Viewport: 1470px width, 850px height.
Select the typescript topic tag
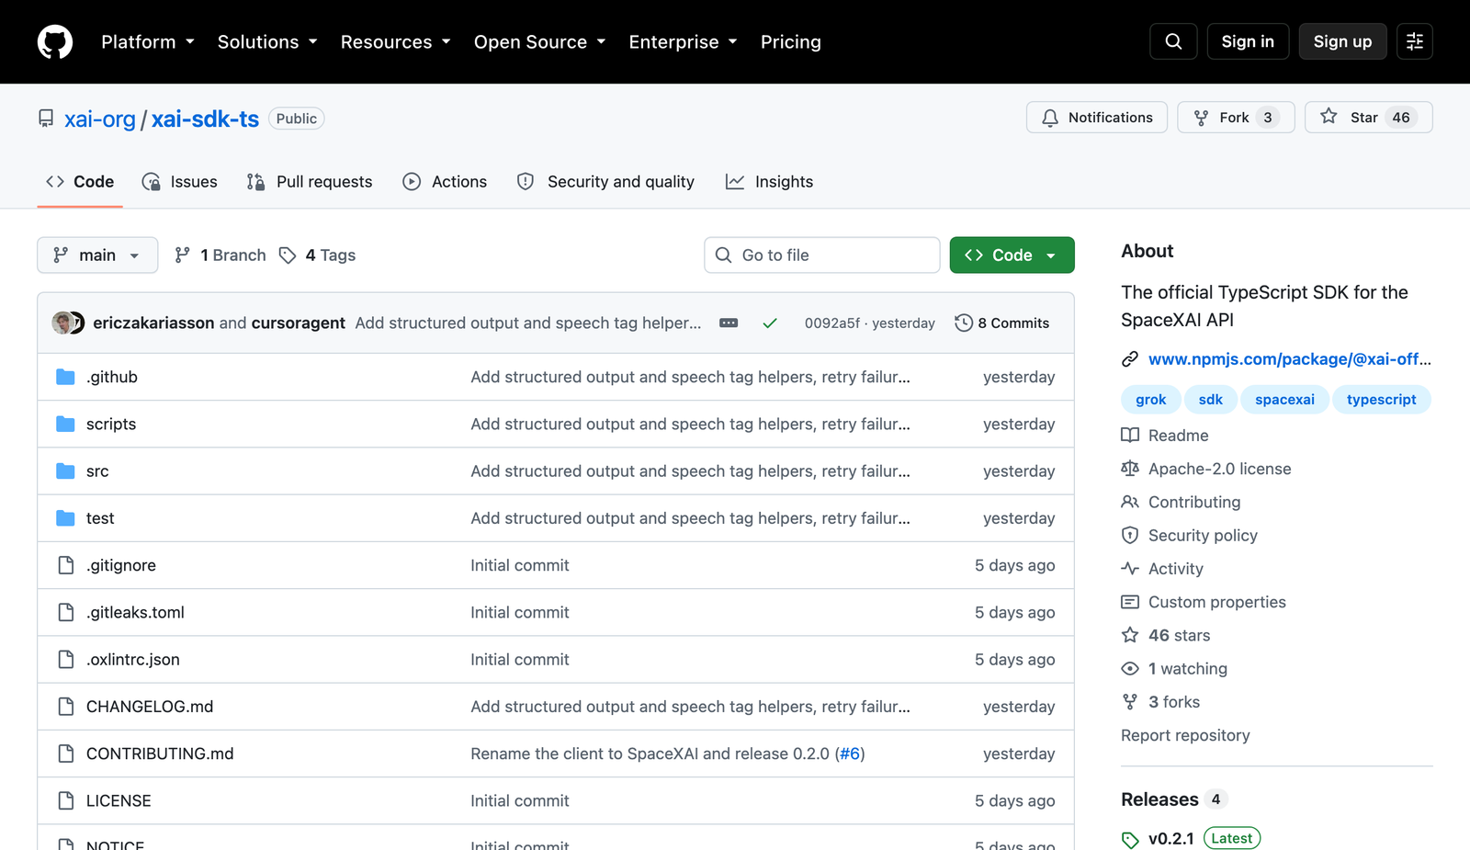pyautogui.click(x=1381, y=400)
